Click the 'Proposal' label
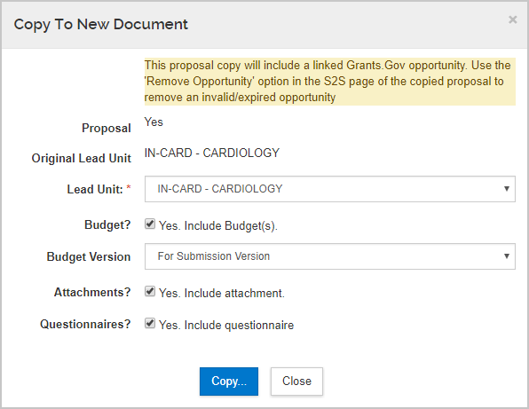This screenshot has height=409, width=529. pyautogui.click(x=107, y=128)
